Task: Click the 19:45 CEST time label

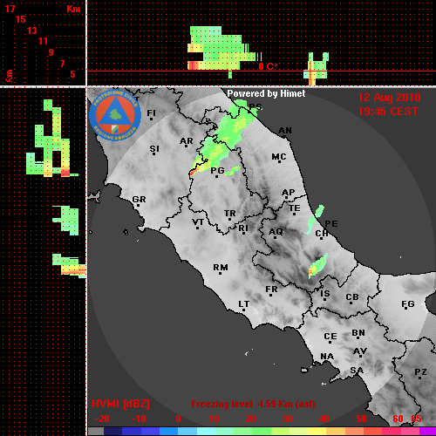Action: pyautogui.click(x=388, y=112)
